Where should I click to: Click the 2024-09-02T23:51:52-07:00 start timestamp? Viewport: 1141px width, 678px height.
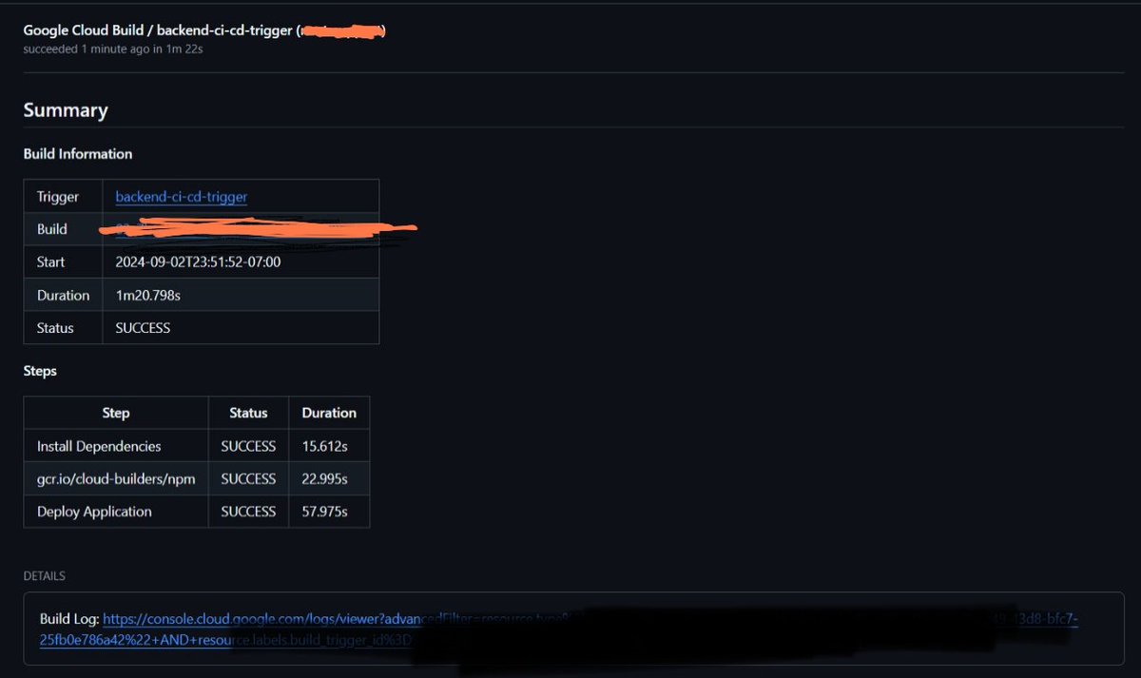[x=198, y=262]
